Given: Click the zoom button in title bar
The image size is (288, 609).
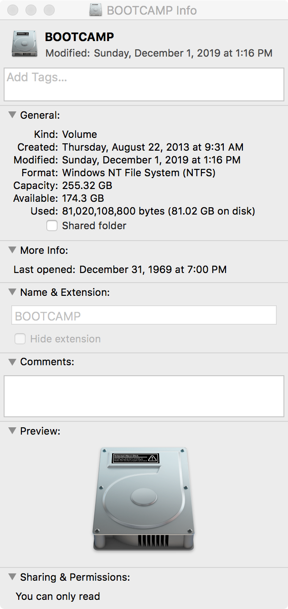Looking at the screenshot, I should [x=49, y=10].
